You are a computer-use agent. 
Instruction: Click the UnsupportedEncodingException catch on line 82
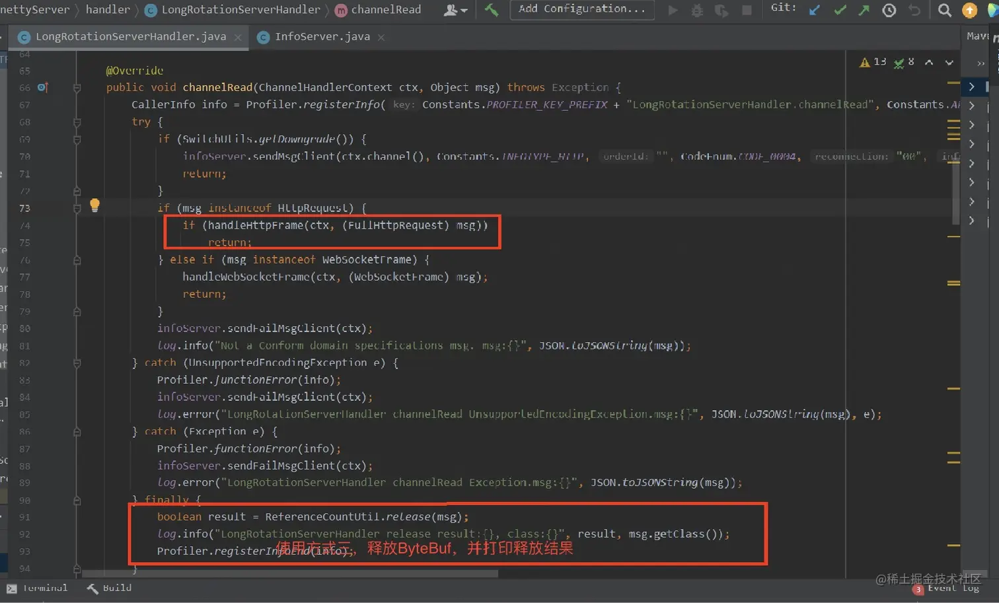277,363
